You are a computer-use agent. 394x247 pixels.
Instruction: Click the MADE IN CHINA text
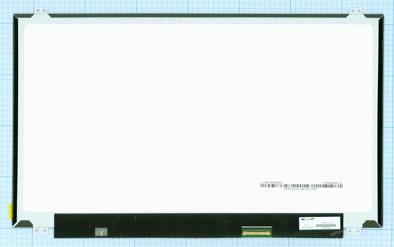[307, 227]
